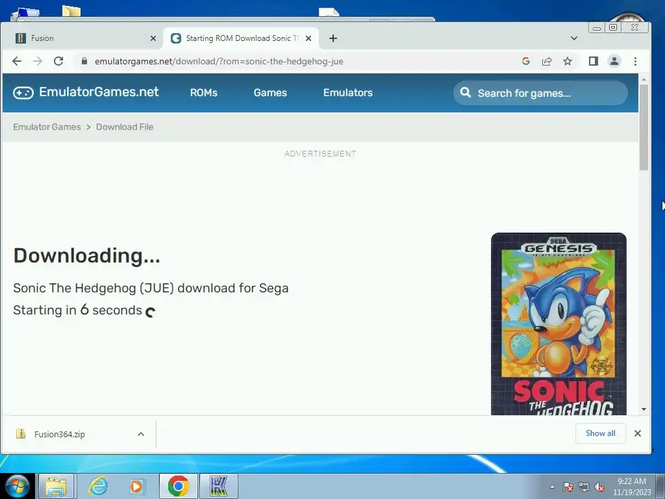665x499 pixels.
Task: Reload the current page
Action: 58,61
